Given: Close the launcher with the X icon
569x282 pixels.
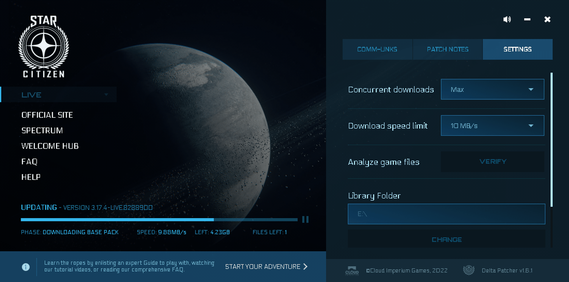Looking at the screenshot, I should pos(547,19).
